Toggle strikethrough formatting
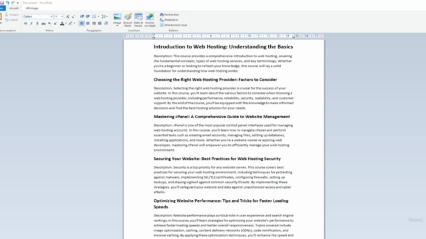Image resolution: width=426 pixels, height=239 pixels. 43,24
